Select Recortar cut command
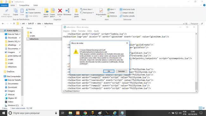Screen dimensions: 206x116 (x=30, y=9)
